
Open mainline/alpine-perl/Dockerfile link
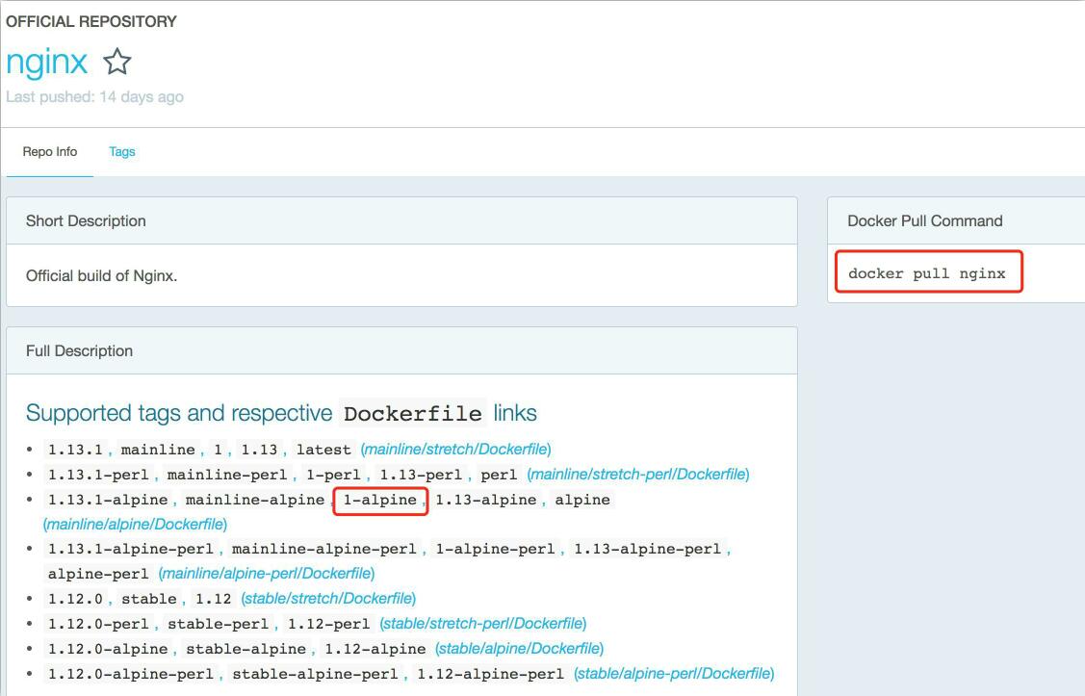267,574
